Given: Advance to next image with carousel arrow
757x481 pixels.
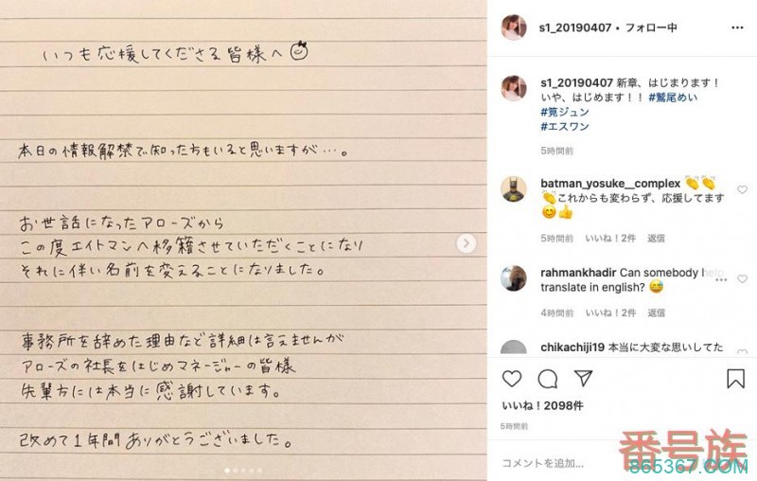Looking at the screenshot, I should [466, 243].
